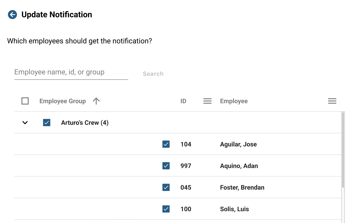Click the name Solis, Luis
Viewport: 353px width, 223px height.
pos(234,209)
